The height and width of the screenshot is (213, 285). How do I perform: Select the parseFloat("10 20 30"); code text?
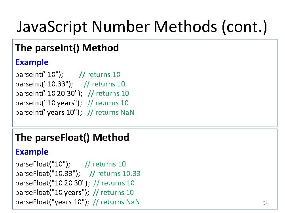[52, 183]
